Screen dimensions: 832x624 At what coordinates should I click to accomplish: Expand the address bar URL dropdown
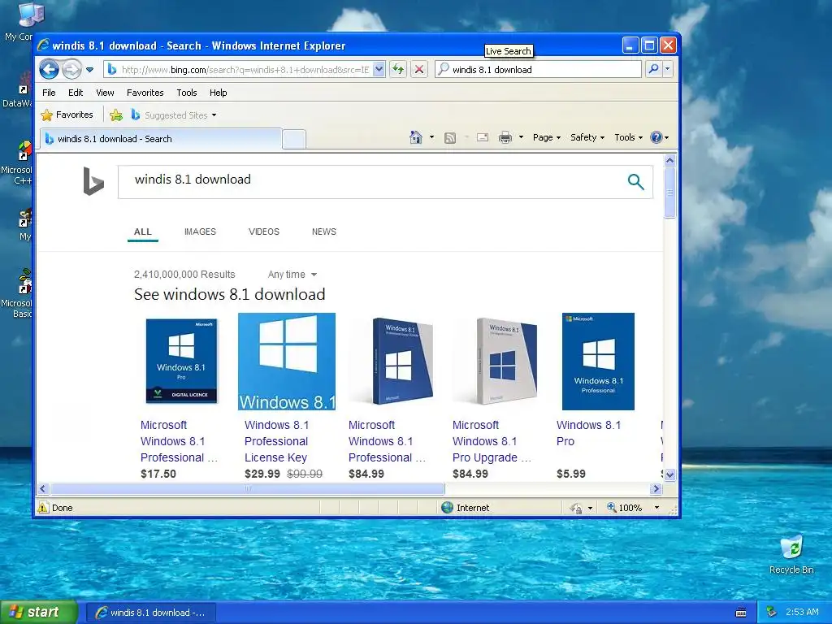tap(379, 70)
